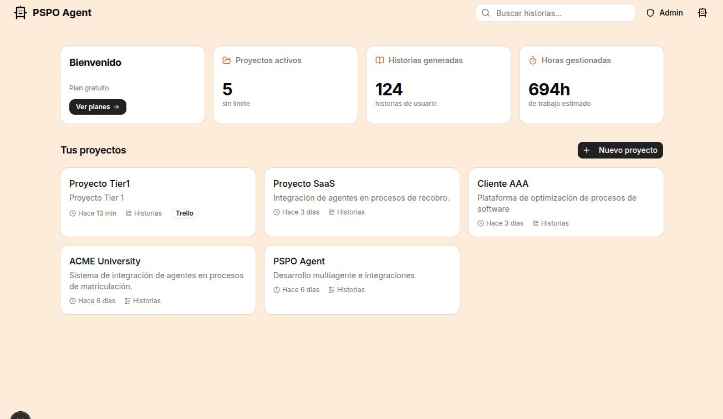
Task: Click the book icon on Historias generadas card
Action: pos(379,60)
